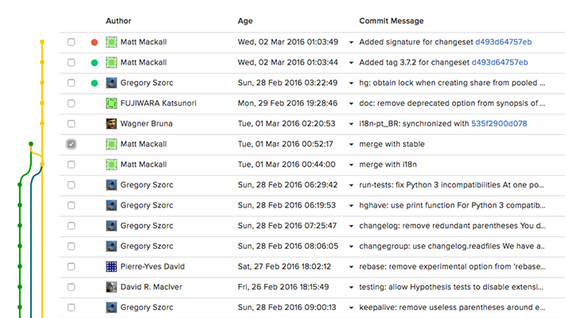Click yellow graph node on the first commit
Screen dimensions: 565x318
click(41, 41)
